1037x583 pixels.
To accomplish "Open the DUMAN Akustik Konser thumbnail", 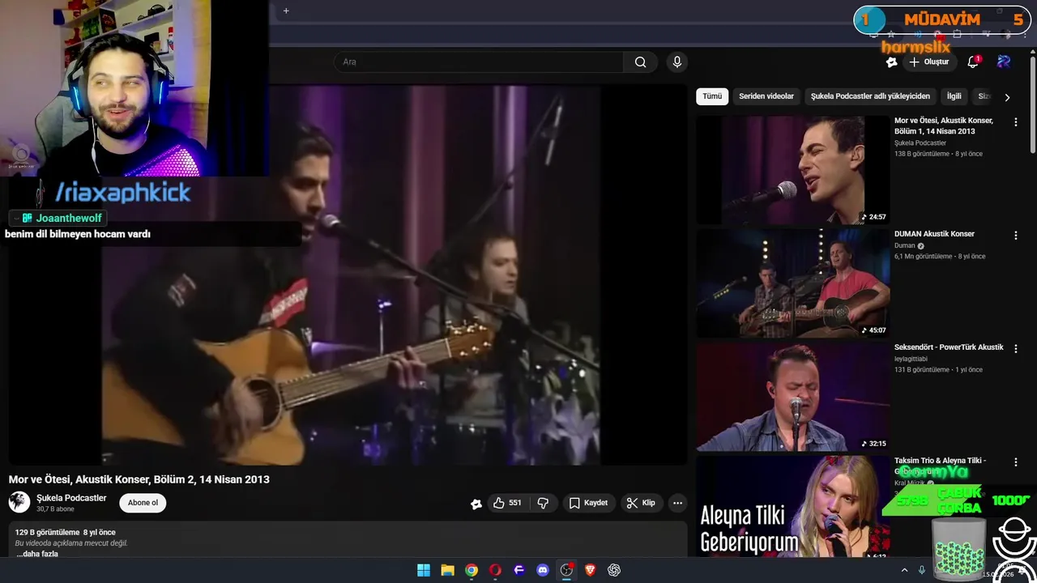I will 793,283.
